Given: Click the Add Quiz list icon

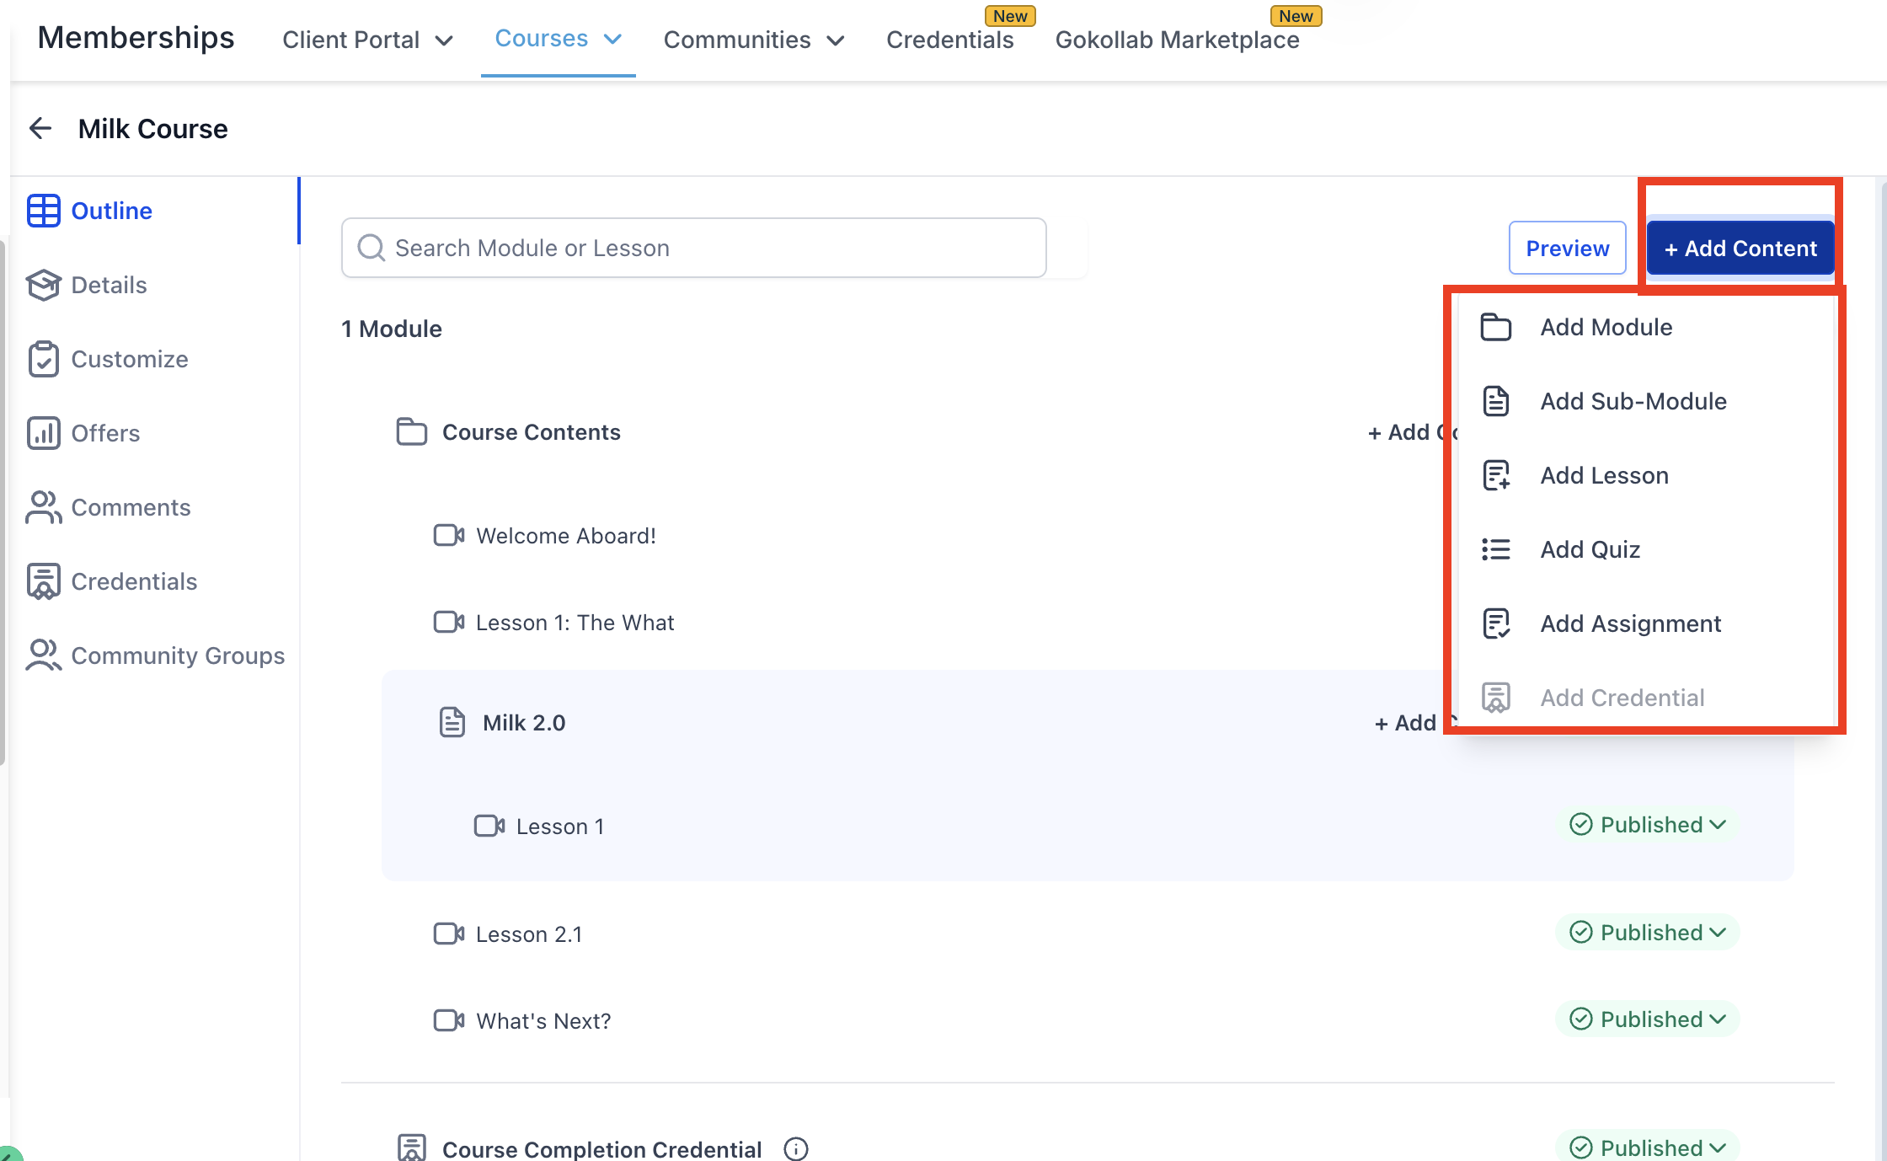Looking at the screenshot, I should 1496,549.
